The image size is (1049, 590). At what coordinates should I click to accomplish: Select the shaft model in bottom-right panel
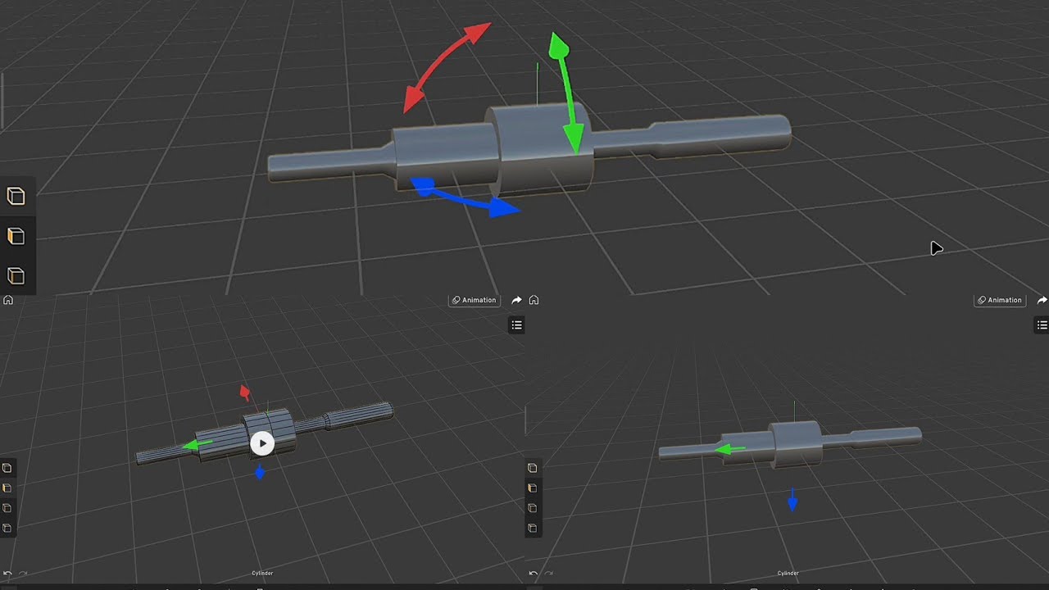point(791,443)
